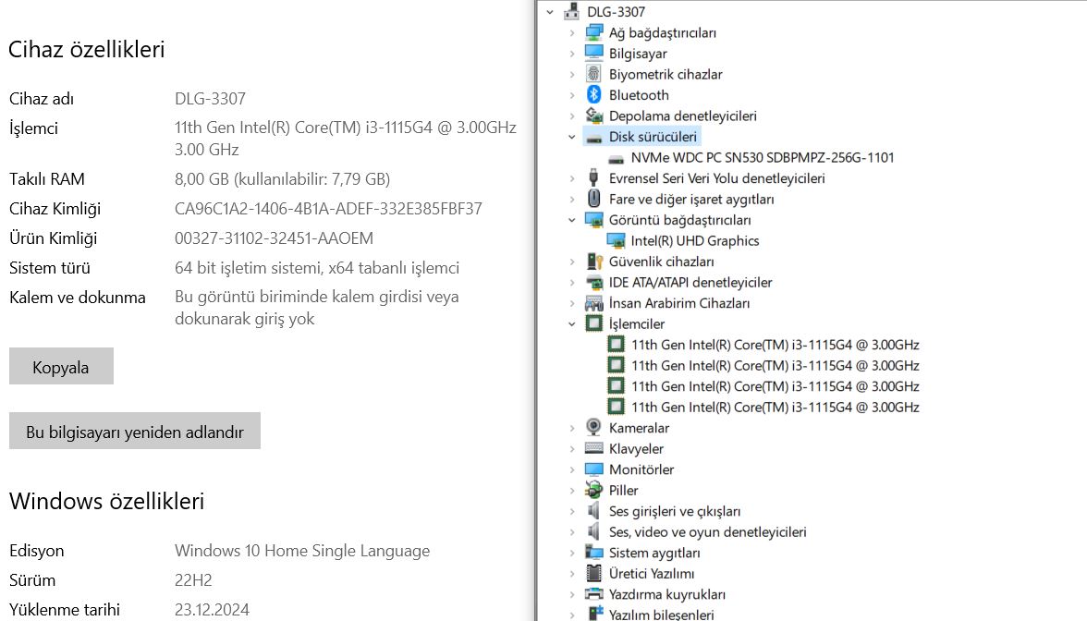
Task: Click the Intel(R) UHD Graphics adapter icon
Action: tap(616, 240)
